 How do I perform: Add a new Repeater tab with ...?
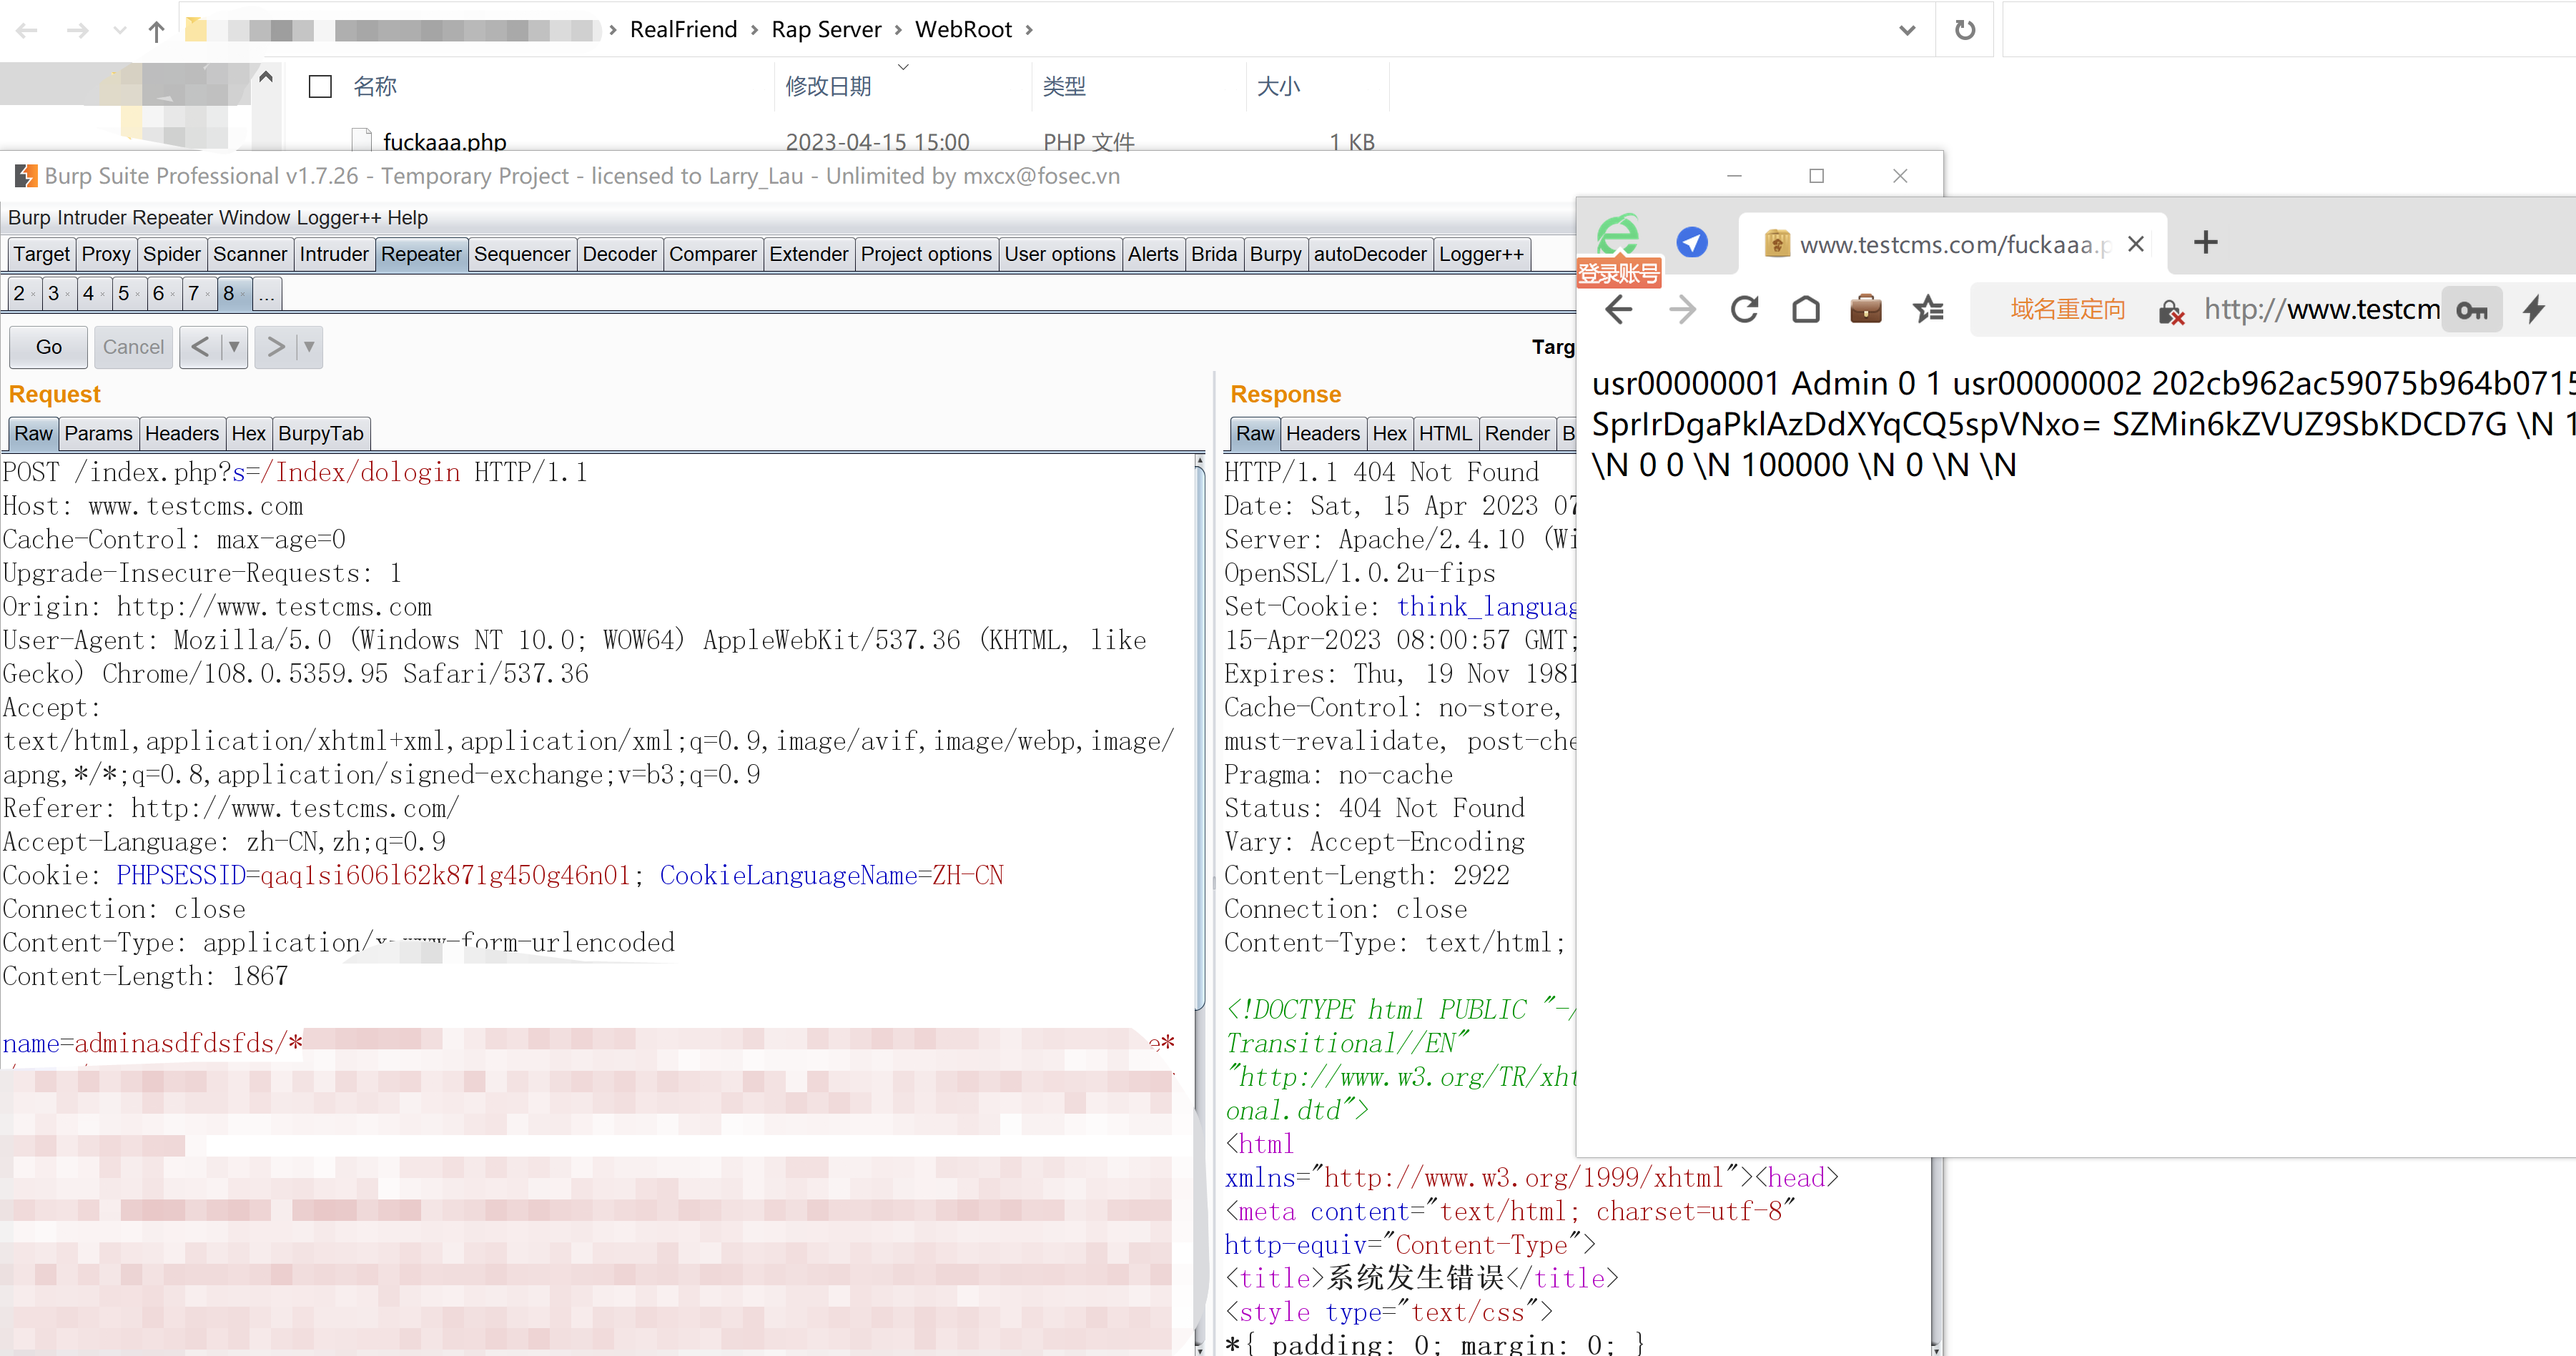pyautogui.click(x=266, y=293)
